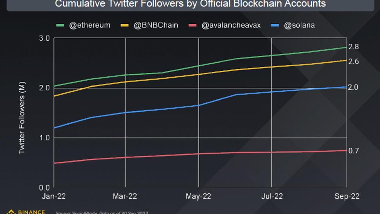
Task: Click the Jan-22 x-axis label
Action: [54, 196]
